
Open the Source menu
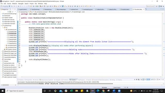pyautogui.click(x=9, y=4)
